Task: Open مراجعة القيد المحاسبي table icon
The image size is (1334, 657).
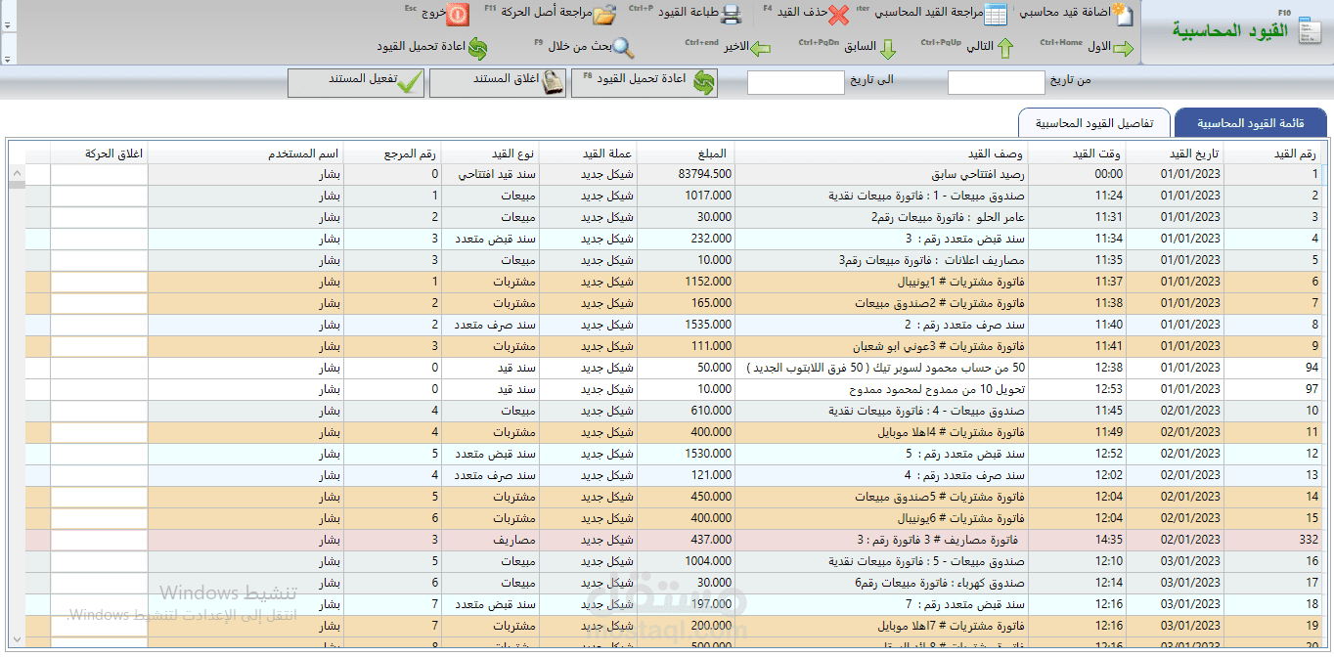Action: (995, 15)
